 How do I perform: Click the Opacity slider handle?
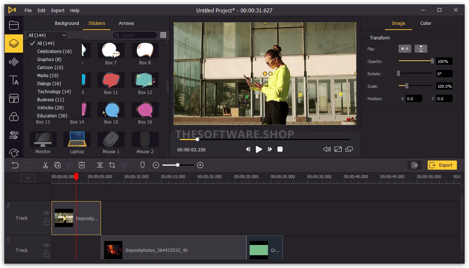pos(432,61)
